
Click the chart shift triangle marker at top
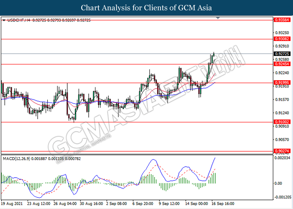pyautogui.click(x=217, y=18)
